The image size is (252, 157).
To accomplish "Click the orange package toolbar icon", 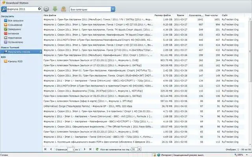I will click(64, 9).
